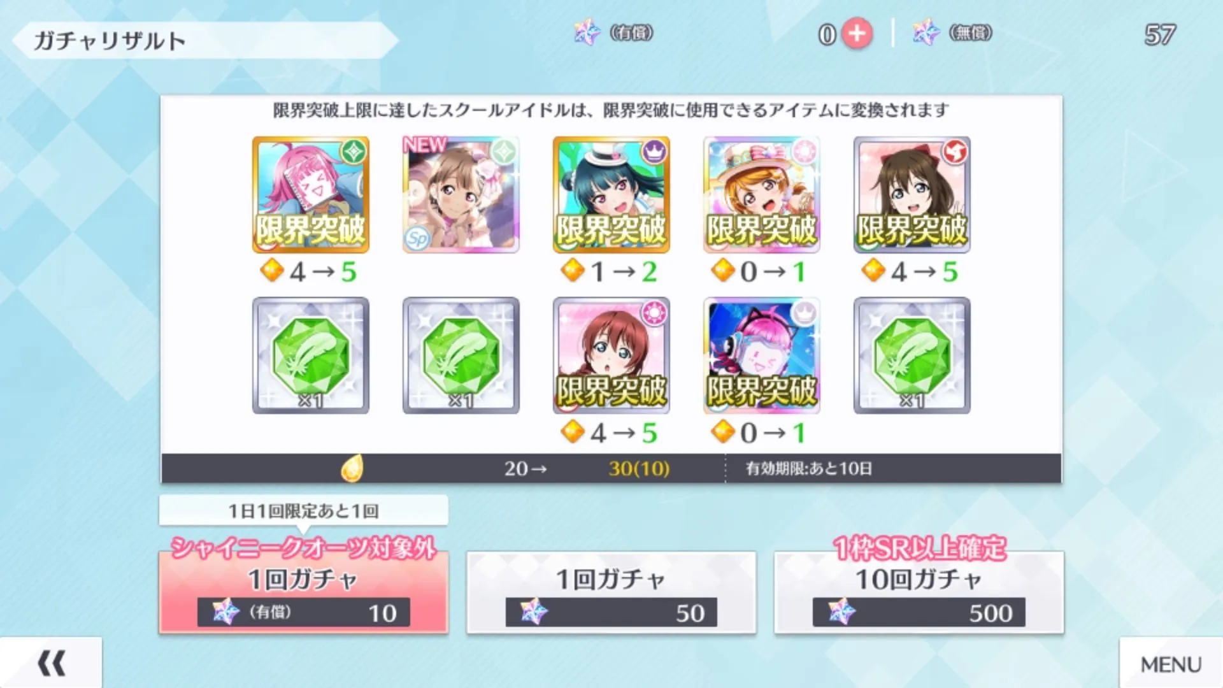
Task: Pull the 50-star single gacha
Action: [x=611, y=592]
